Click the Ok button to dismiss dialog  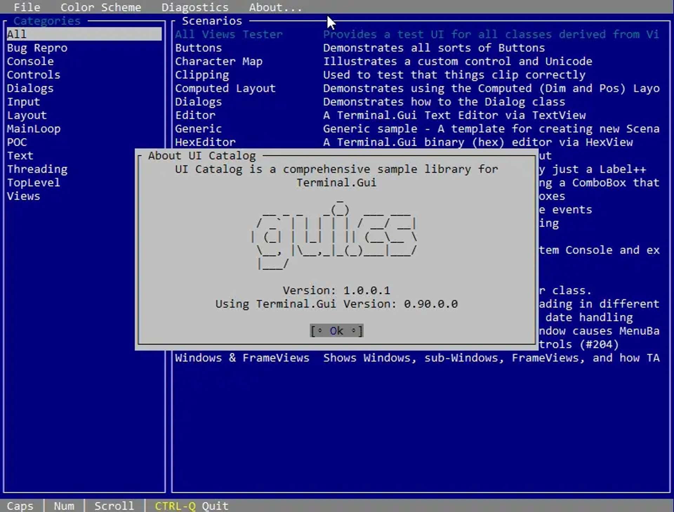click(336, 331)
